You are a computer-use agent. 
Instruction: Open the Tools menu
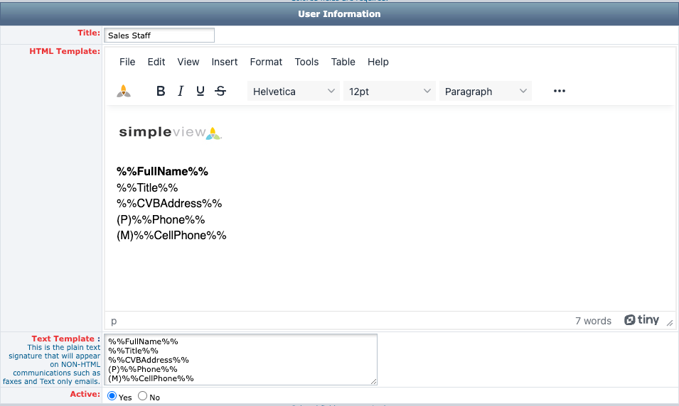[x=306, y=62]
